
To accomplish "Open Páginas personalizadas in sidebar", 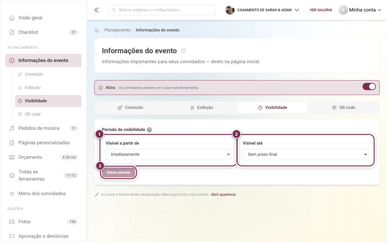I will click(43, 143).
